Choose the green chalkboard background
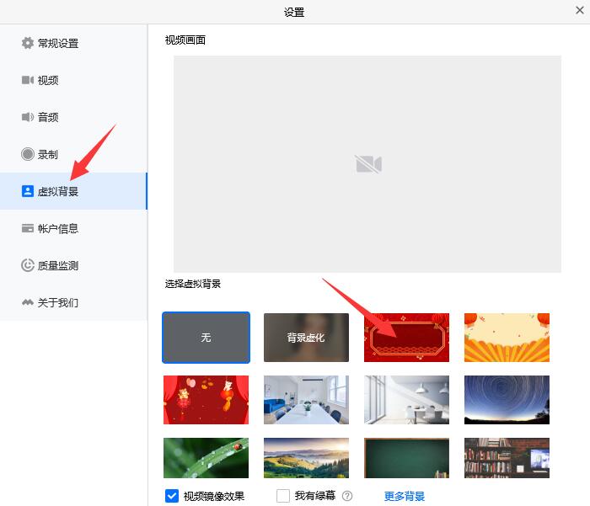The height and width of the screenshot is (506, 590). (406, 458)
